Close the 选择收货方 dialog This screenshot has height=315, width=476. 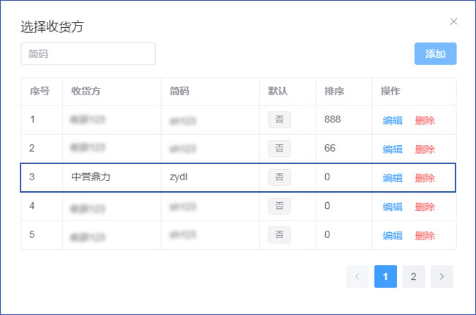pos(453,21)
